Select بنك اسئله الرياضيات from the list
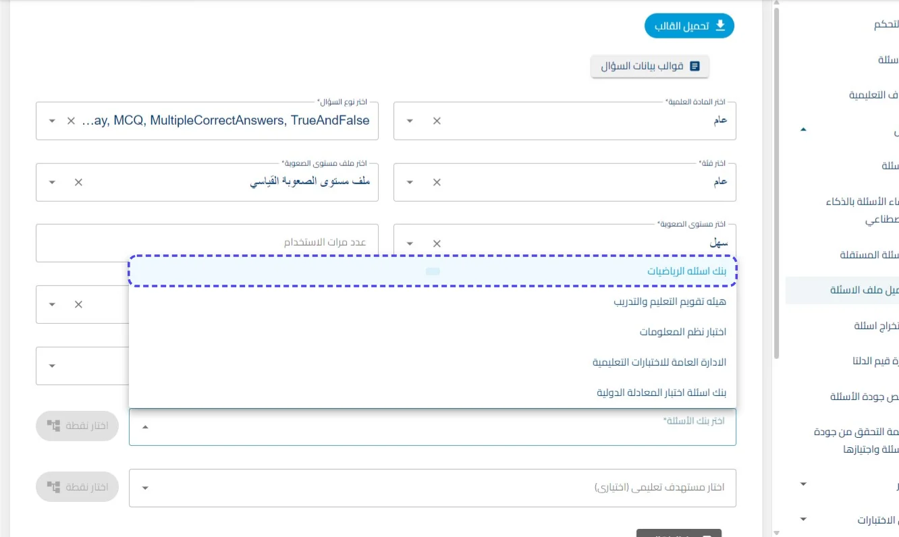 tap(433, 271)
